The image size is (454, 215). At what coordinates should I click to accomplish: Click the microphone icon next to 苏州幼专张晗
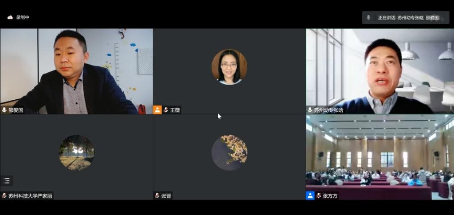pyautogui.click(x=310, y=110)
